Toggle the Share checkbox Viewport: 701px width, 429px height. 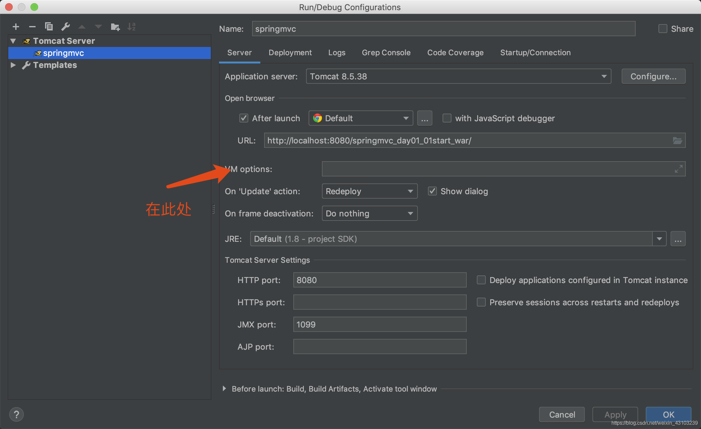pyautogui.click(x=663, y=29)
